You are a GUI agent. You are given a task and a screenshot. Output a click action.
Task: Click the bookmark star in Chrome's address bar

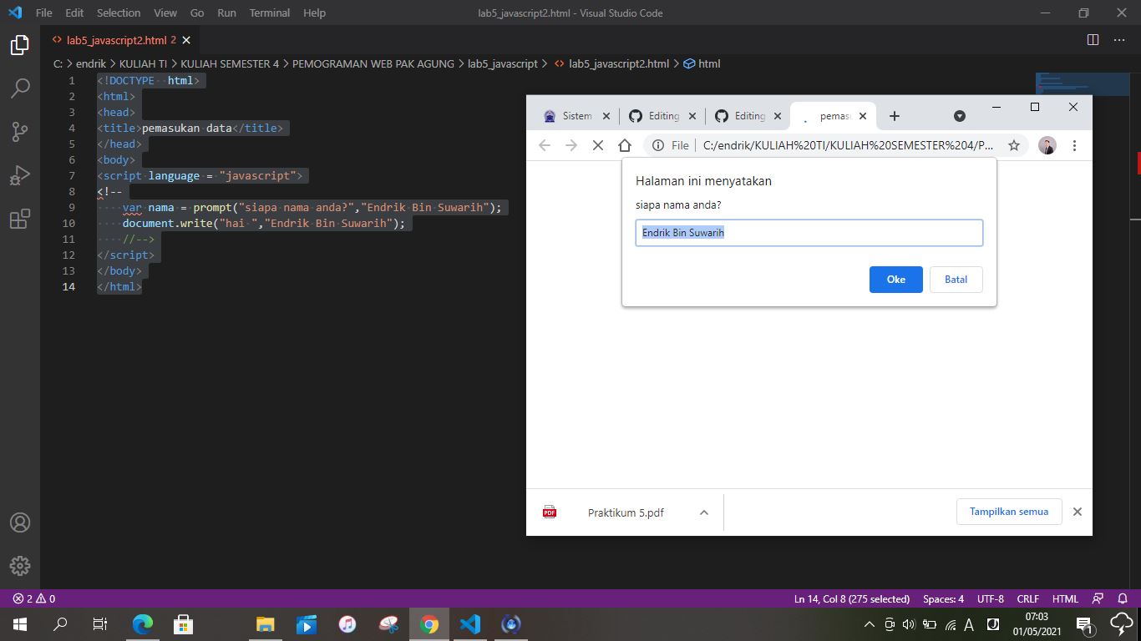(1014, 144)
